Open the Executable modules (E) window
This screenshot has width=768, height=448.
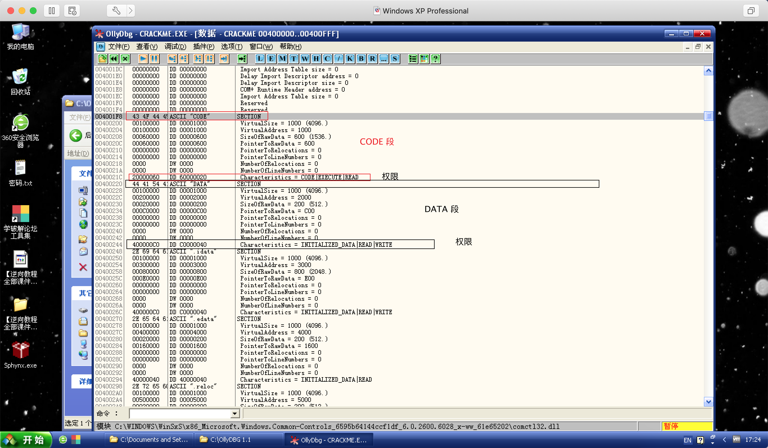(x=271, y=58)
